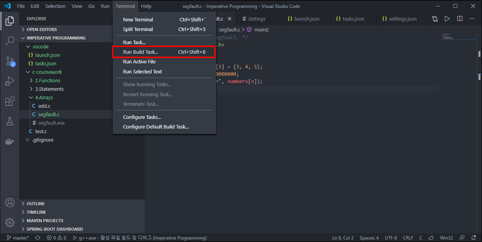
Task: Open the Edit menu
Action: point(35,6)
